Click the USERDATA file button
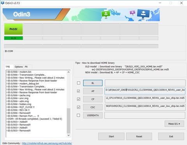The width and height of the screenshot is (187, 145). pyautogui.click(x=93, y=115)
